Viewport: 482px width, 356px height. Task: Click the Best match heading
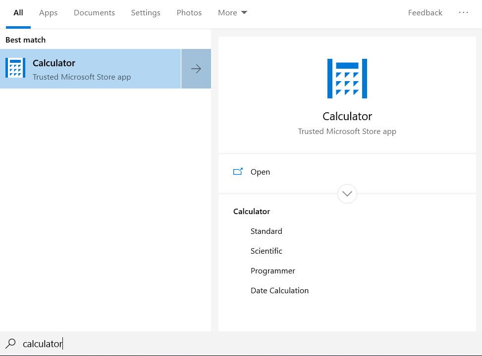[26, 40]
